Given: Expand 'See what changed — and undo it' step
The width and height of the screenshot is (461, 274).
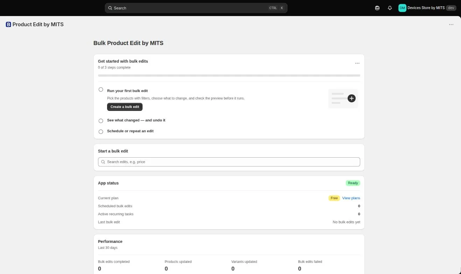Looking at the screenshot, I should (136, 120).
